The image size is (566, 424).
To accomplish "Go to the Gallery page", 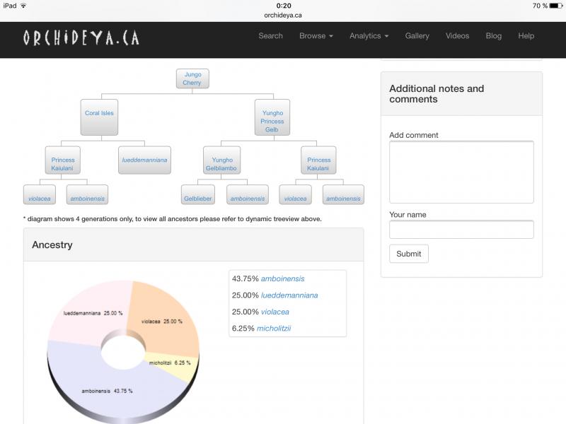I will tap(417, 36).
